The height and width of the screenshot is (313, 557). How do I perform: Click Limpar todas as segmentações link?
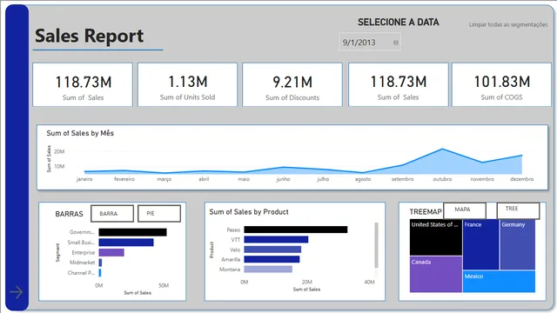[x=508, y=24]
